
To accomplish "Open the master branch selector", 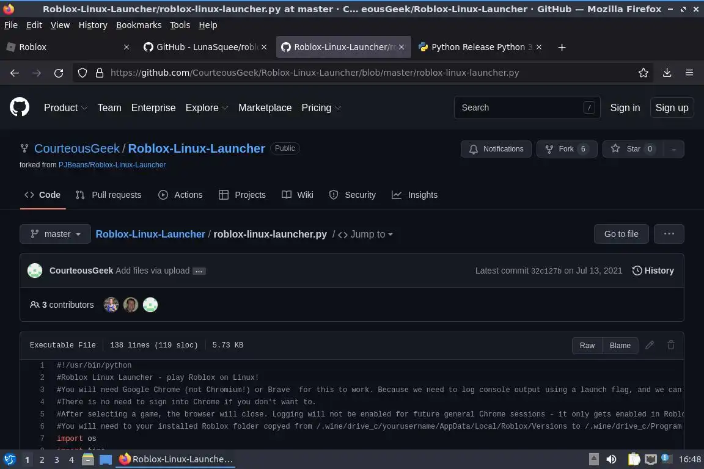I will click(x=55, y=234).
